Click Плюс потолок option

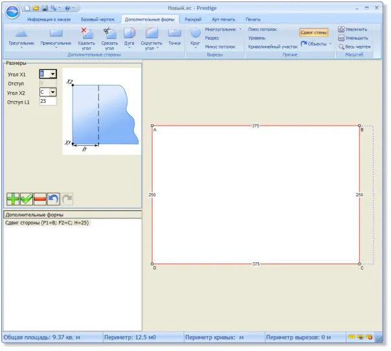263,29
